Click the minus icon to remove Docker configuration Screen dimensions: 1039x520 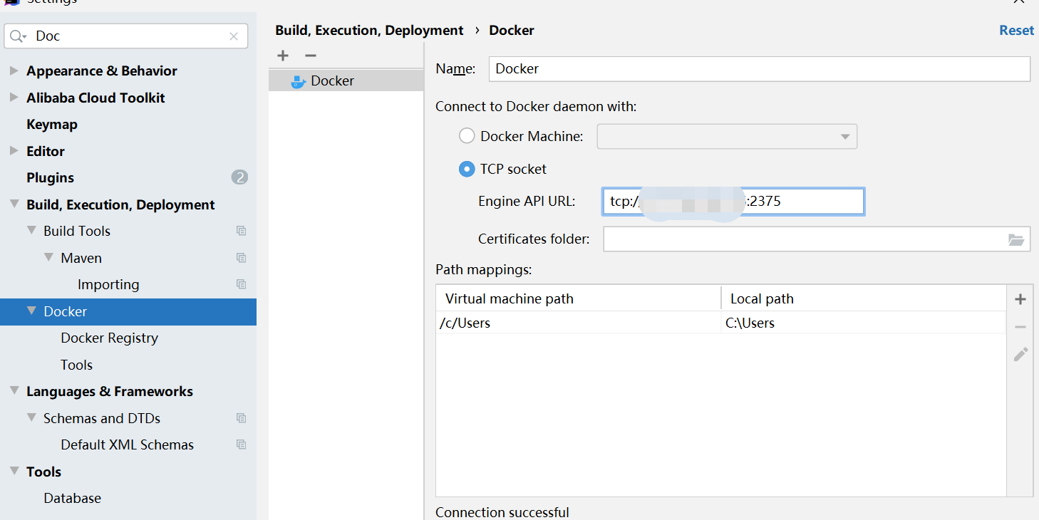point(310,56)
